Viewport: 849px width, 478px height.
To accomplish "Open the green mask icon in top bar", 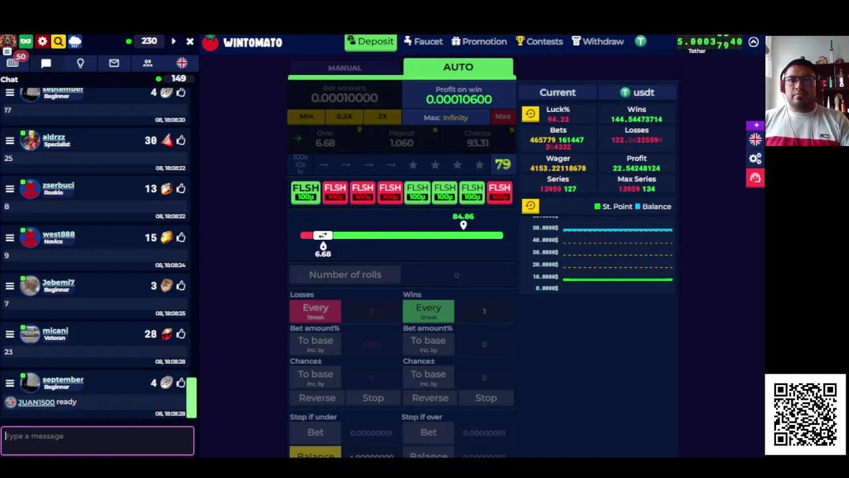I will point(26,42).
